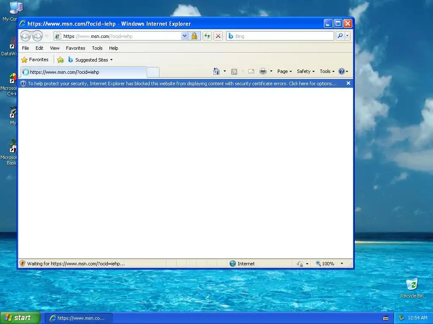This screenshot has width=433, height=324.
Task: Close the security information bar
Action: (348, 83)
